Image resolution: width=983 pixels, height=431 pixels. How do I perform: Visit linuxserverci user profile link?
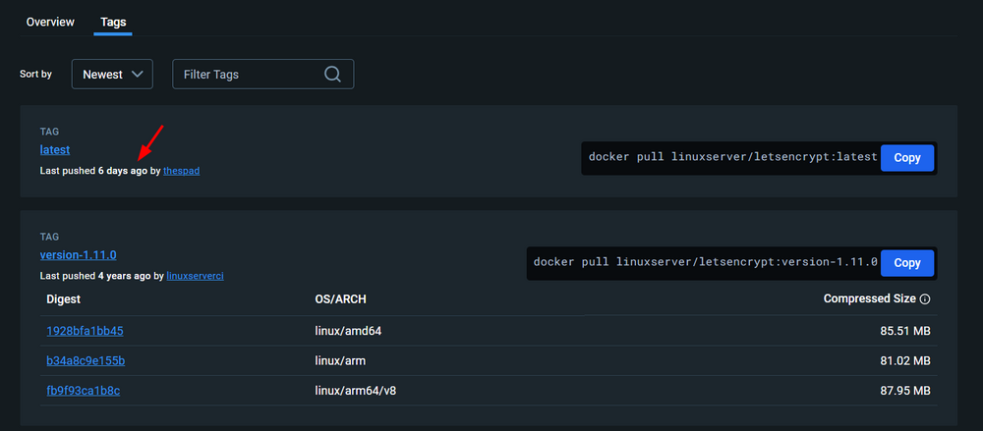click(195, 276)
